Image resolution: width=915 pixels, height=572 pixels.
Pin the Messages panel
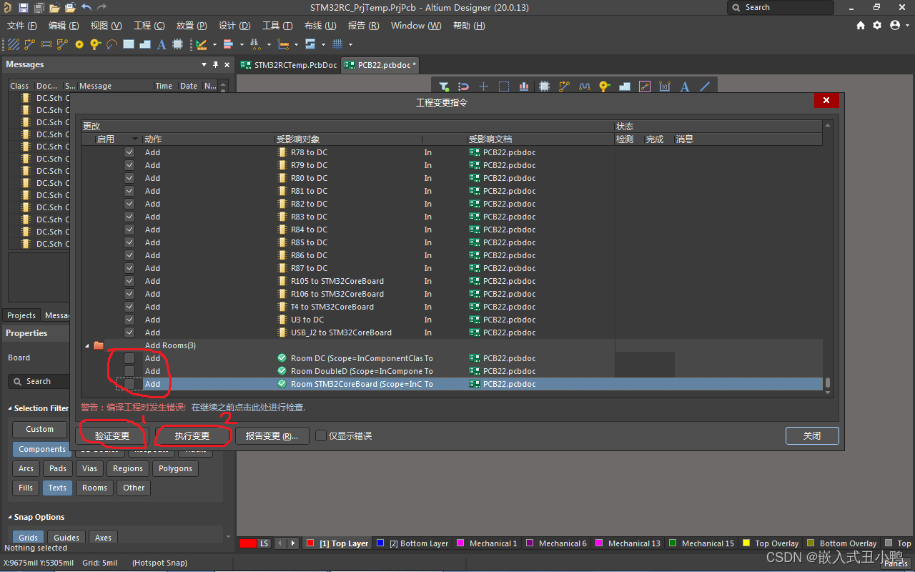(216, 64)
